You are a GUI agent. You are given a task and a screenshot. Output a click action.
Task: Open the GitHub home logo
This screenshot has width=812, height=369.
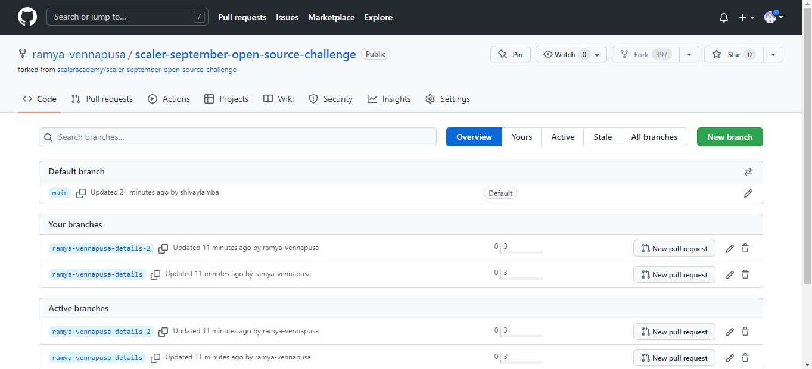(27, 17)
